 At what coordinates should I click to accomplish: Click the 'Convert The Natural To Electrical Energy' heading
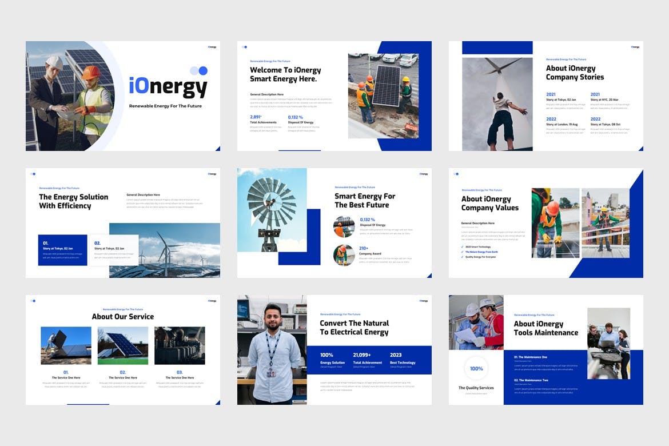point(354,328)
